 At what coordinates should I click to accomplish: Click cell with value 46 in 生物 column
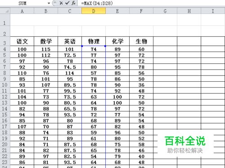[x=141, y=150]
